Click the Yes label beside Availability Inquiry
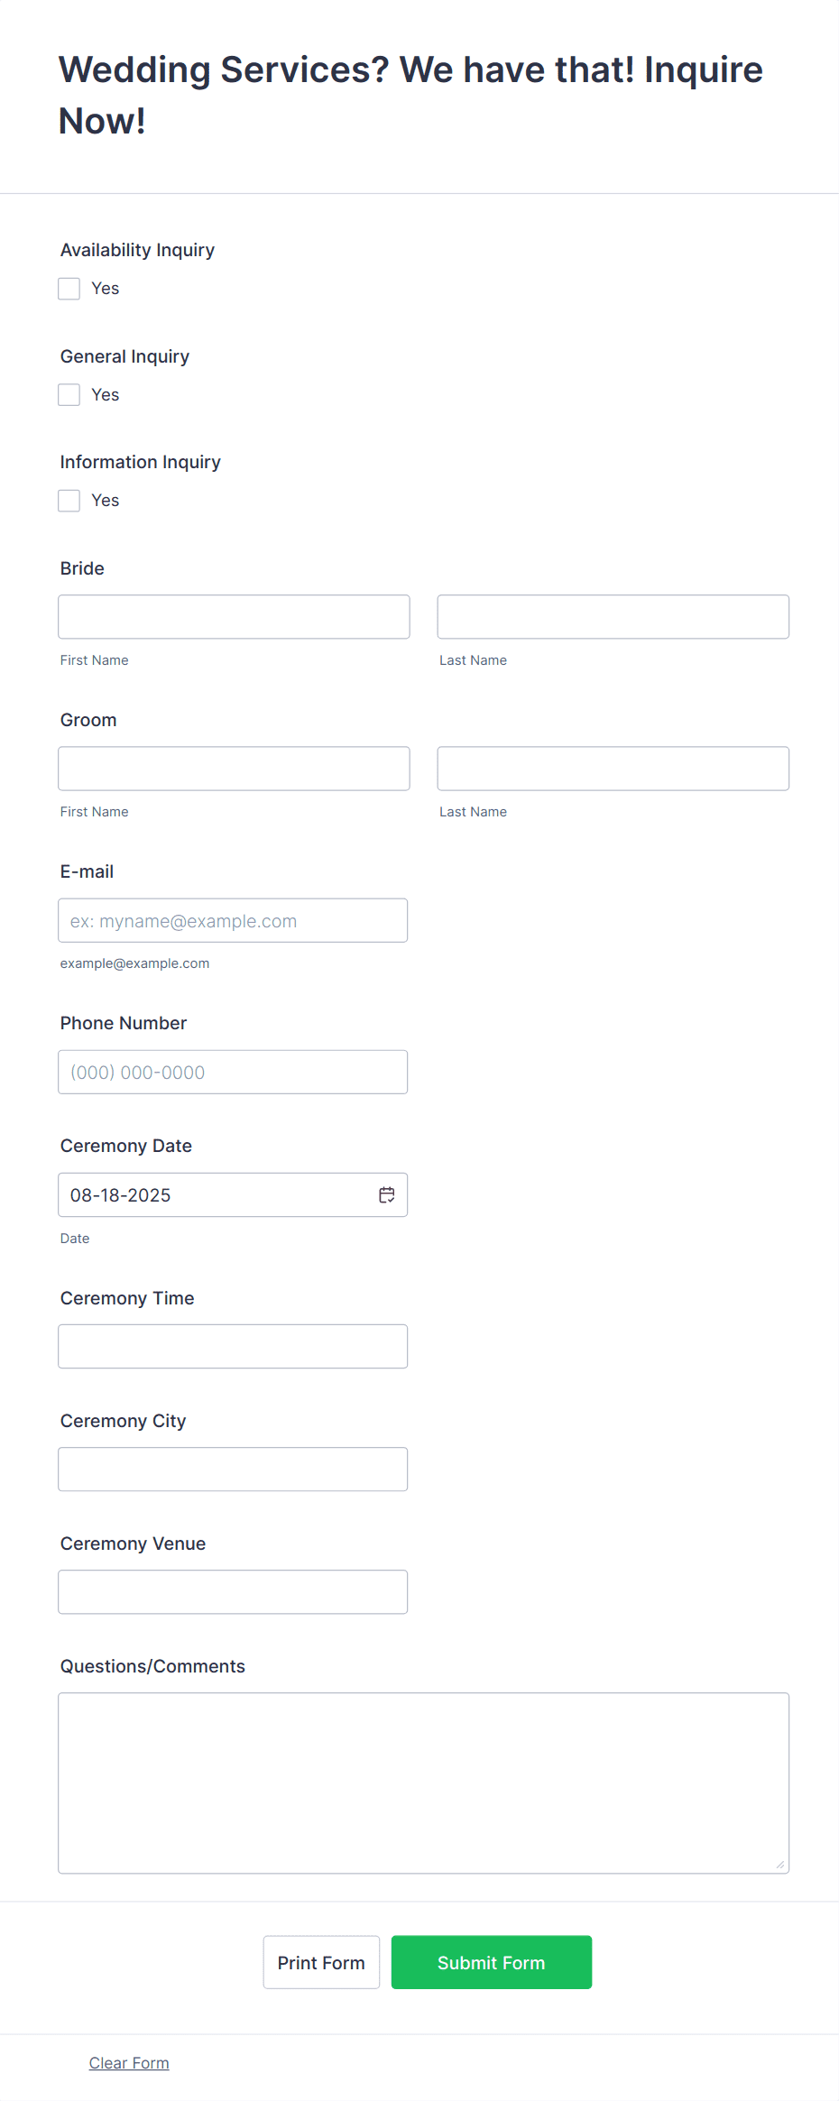The height and width of the screenshot is (2101, 839). (105, 288)
